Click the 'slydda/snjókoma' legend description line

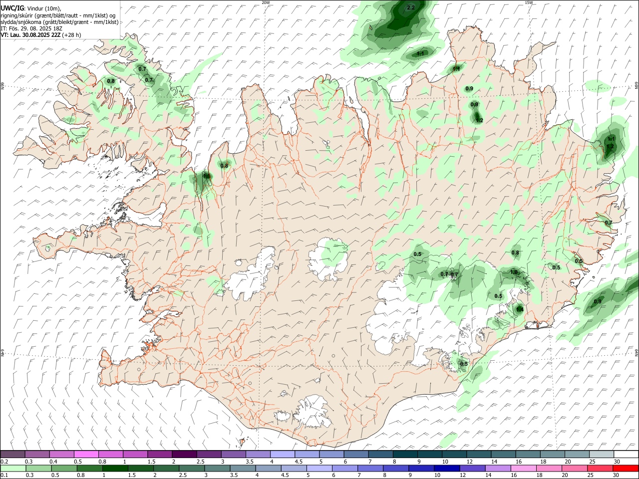coord(59,22)
